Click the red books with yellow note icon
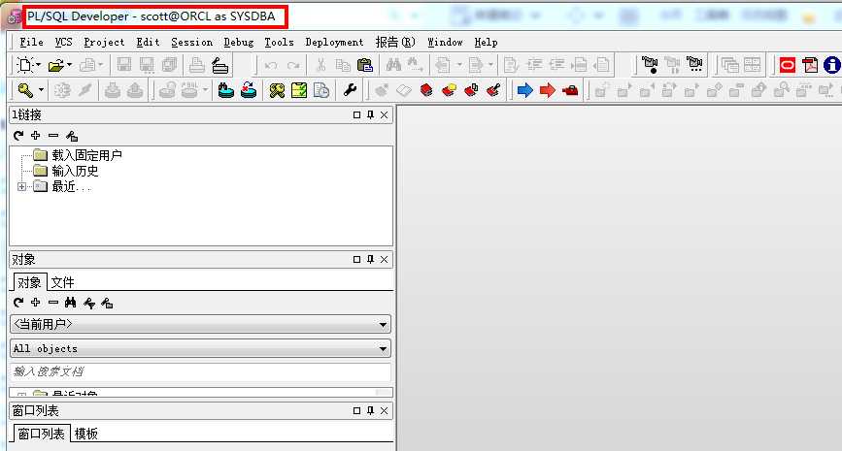The height and width of the screenshot is (451, 842). click(449, 90)
